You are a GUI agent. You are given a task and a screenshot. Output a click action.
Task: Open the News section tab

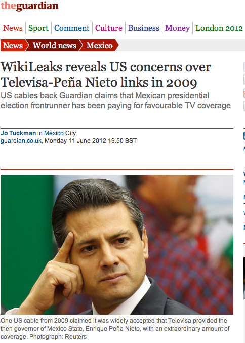13,28
